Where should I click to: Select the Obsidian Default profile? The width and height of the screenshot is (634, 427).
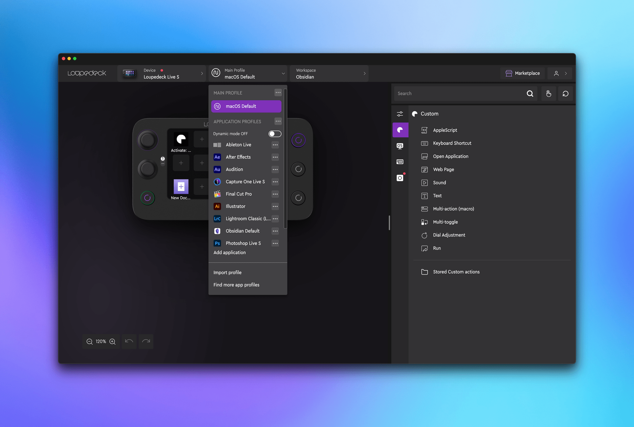pyautogui.click(x=242, y=231)
